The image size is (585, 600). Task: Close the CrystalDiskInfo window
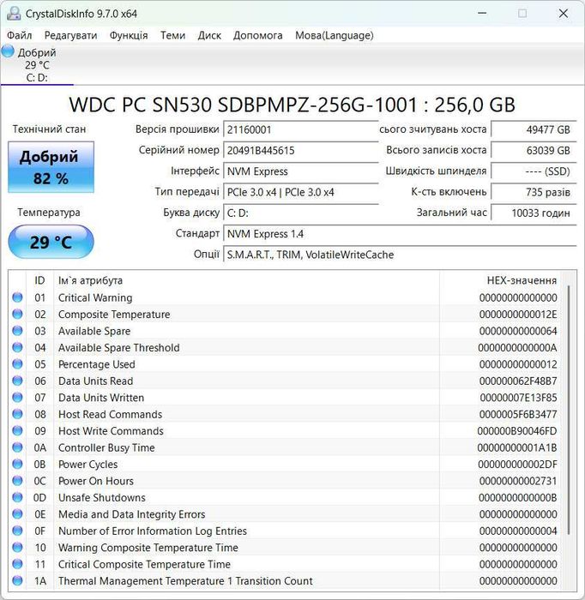[564, 14]
